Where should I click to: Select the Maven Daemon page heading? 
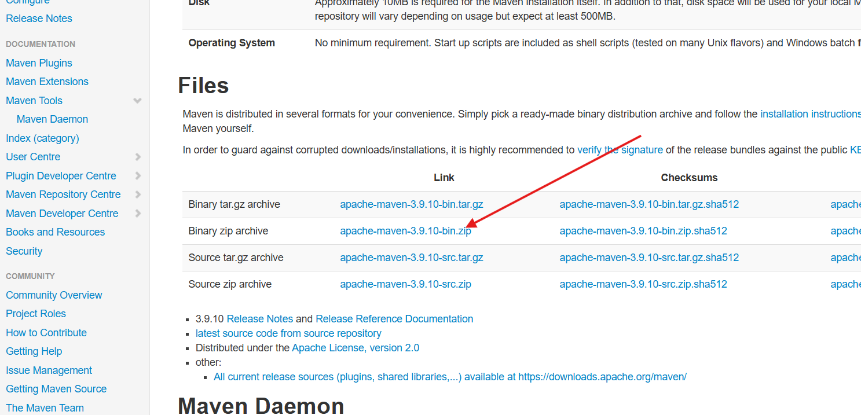coord(261,405)
